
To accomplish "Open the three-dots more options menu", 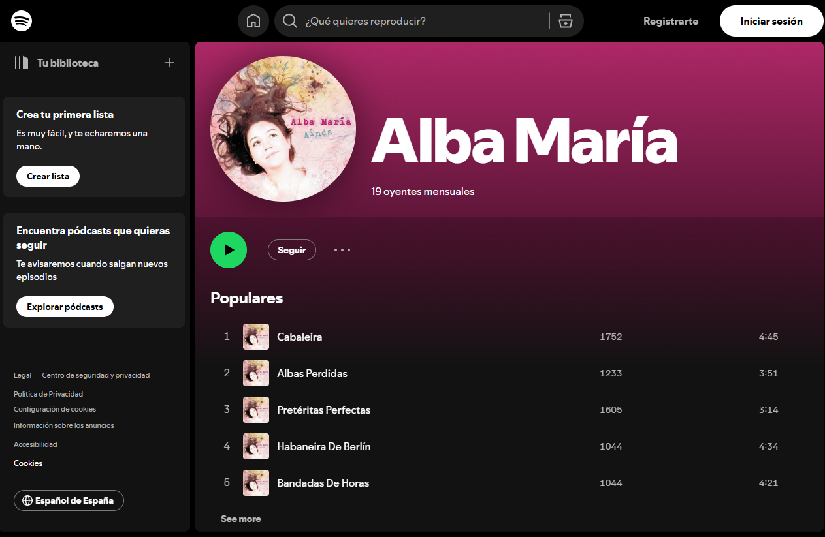I will point(342,250).
